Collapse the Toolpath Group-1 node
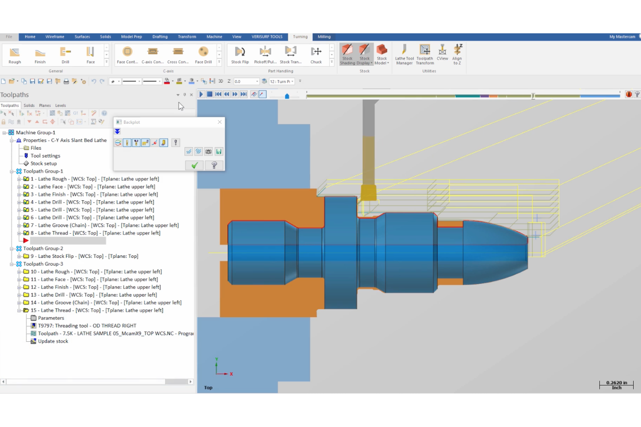This screenshot has width=641, height=427. click(12, 171)
